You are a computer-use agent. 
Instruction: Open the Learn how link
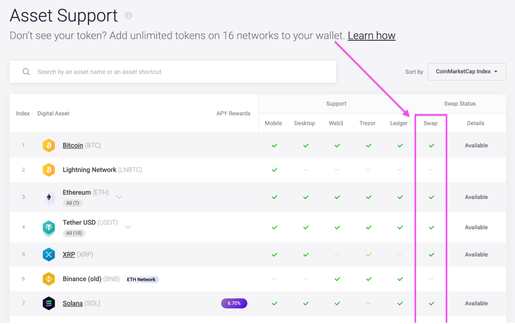(372, 36)
